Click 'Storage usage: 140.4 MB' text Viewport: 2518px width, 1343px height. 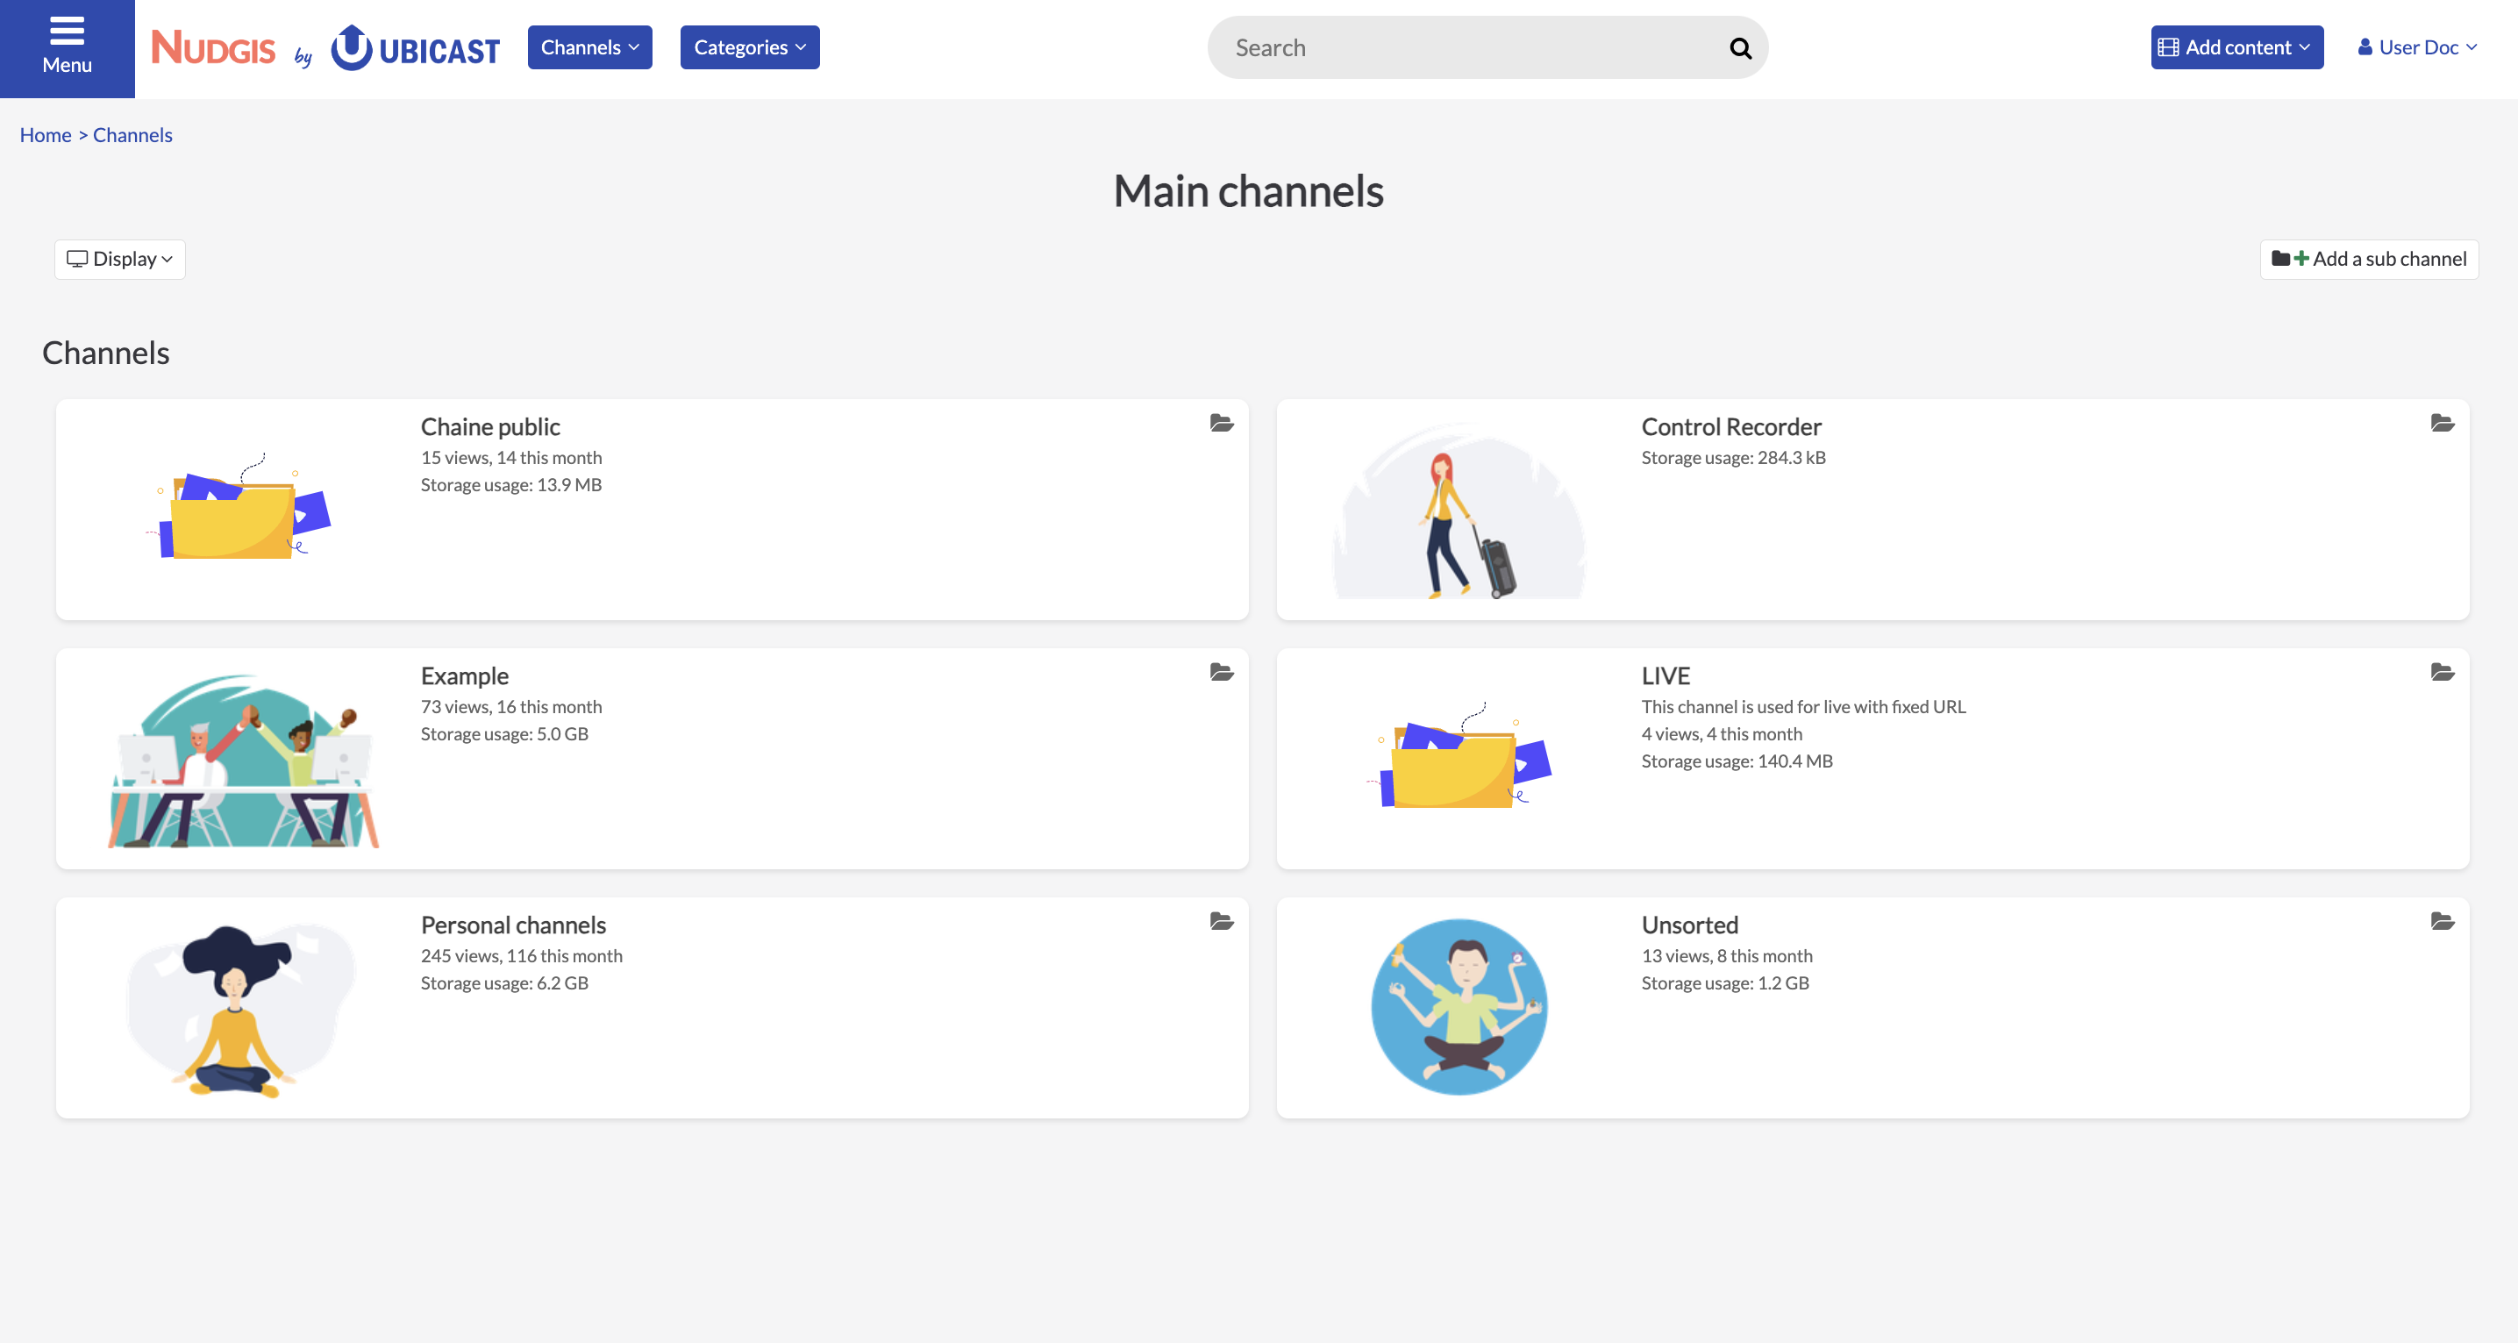1737,761
